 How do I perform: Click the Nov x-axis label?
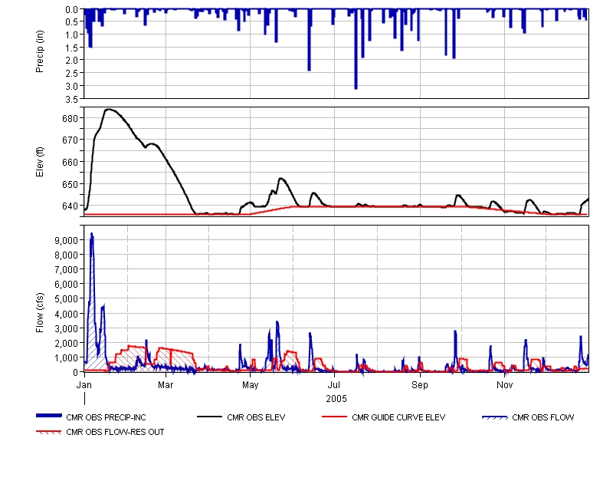coord(505,384)
